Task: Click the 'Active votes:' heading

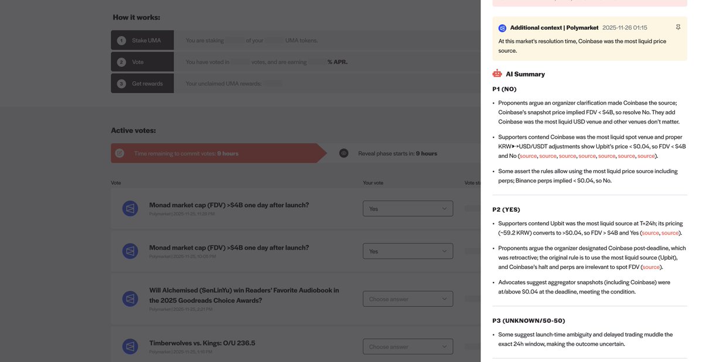Action: click(134, 130)
